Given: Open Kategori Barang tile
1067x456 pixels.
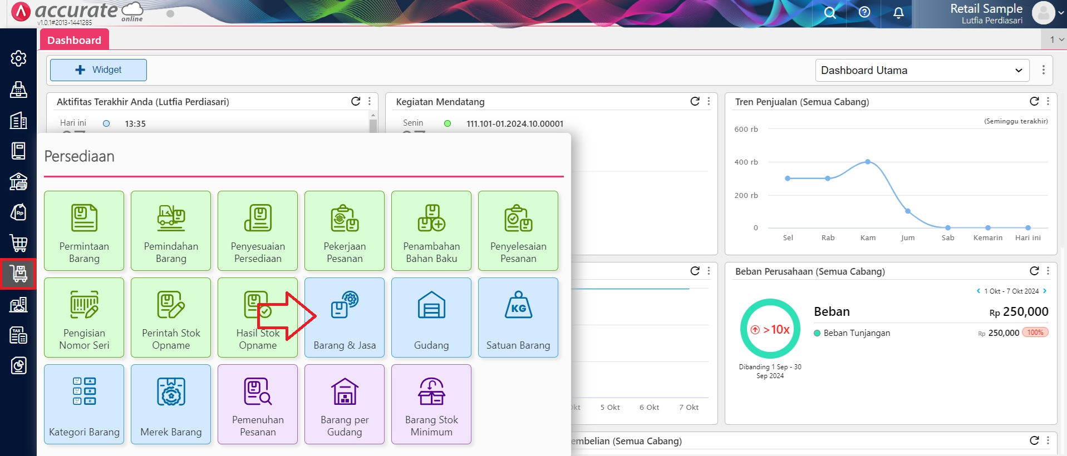Looking at the screenshot, I should point(84,404).
